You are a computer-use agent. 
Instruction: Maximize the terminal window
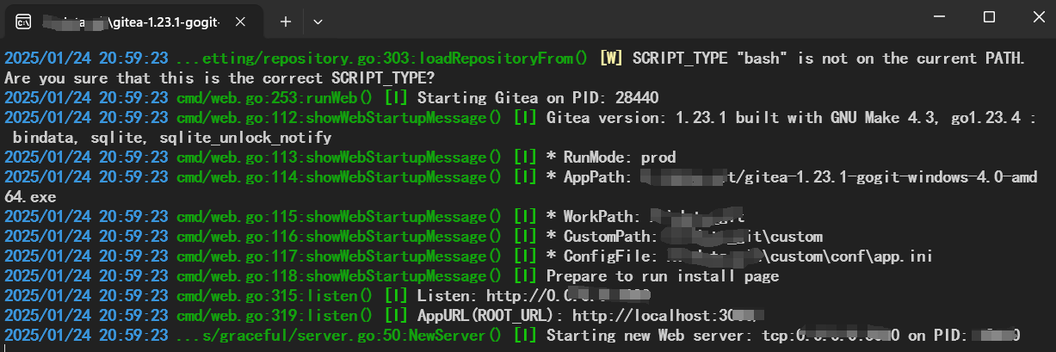pos(989,17)
